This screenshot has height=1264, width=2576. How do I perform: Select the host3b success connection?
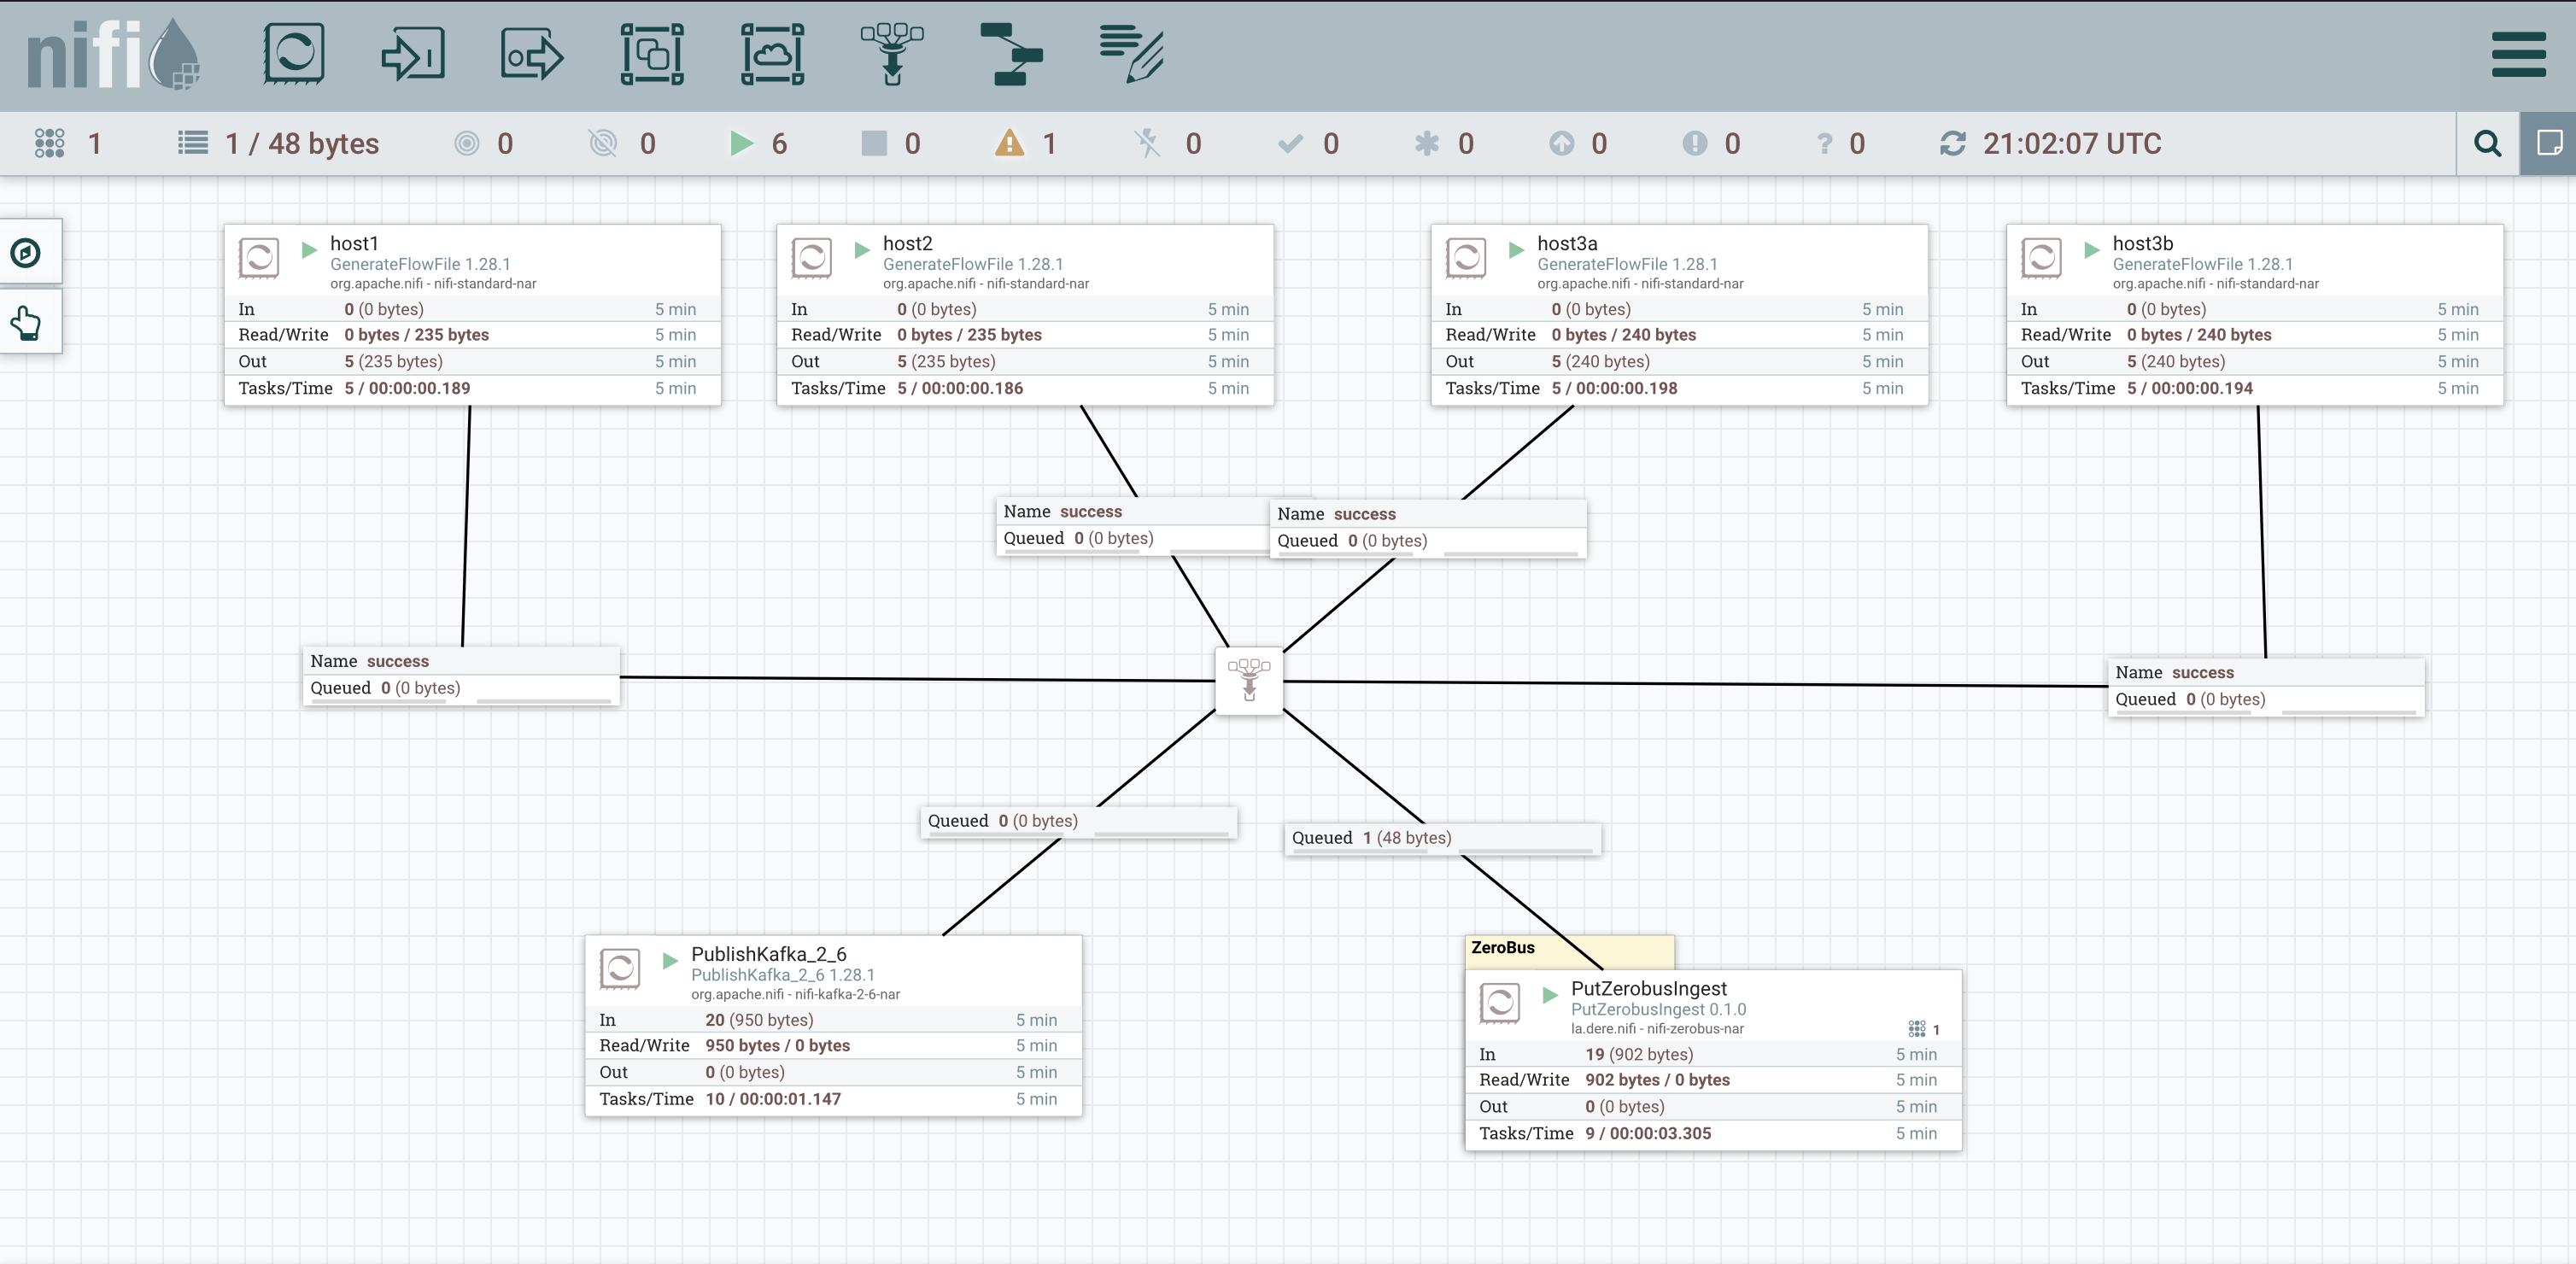(x=2265, y=686)
